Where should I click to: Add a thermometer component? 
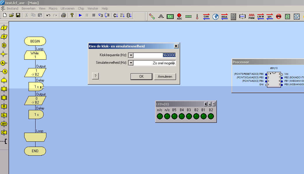(x=197, y=17)
